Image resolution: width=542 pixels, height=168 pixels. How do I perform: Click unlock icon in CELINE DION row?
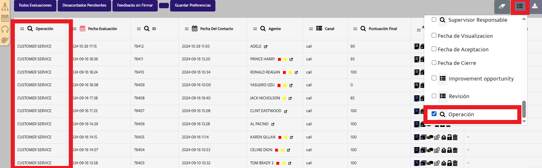click(x=449, y=150)
